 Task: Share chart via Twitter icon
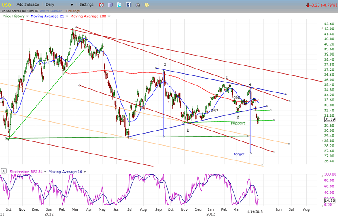tap(119, 5)
